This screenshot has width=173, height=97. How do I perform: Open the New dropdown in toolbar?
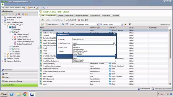[x=31, y=8]
